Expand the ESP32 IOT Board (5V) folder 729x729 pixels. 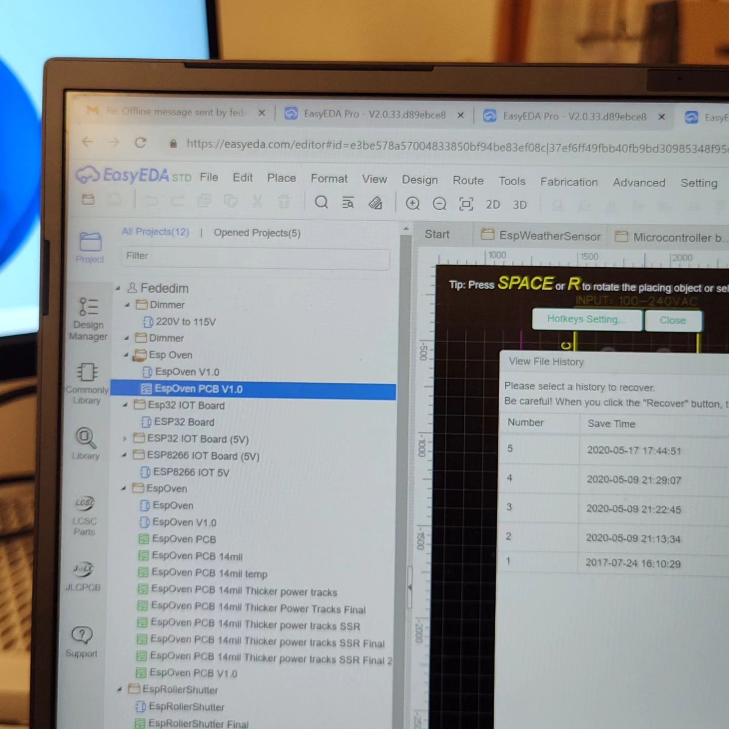point(125,438)
